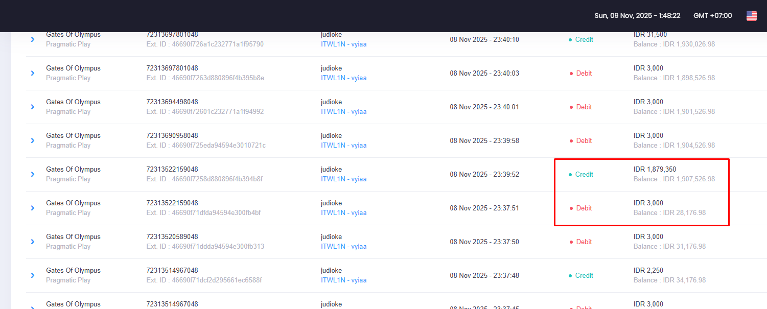
Task: Expand the transaction row at 23:37:51
Action: coord(33,208)
